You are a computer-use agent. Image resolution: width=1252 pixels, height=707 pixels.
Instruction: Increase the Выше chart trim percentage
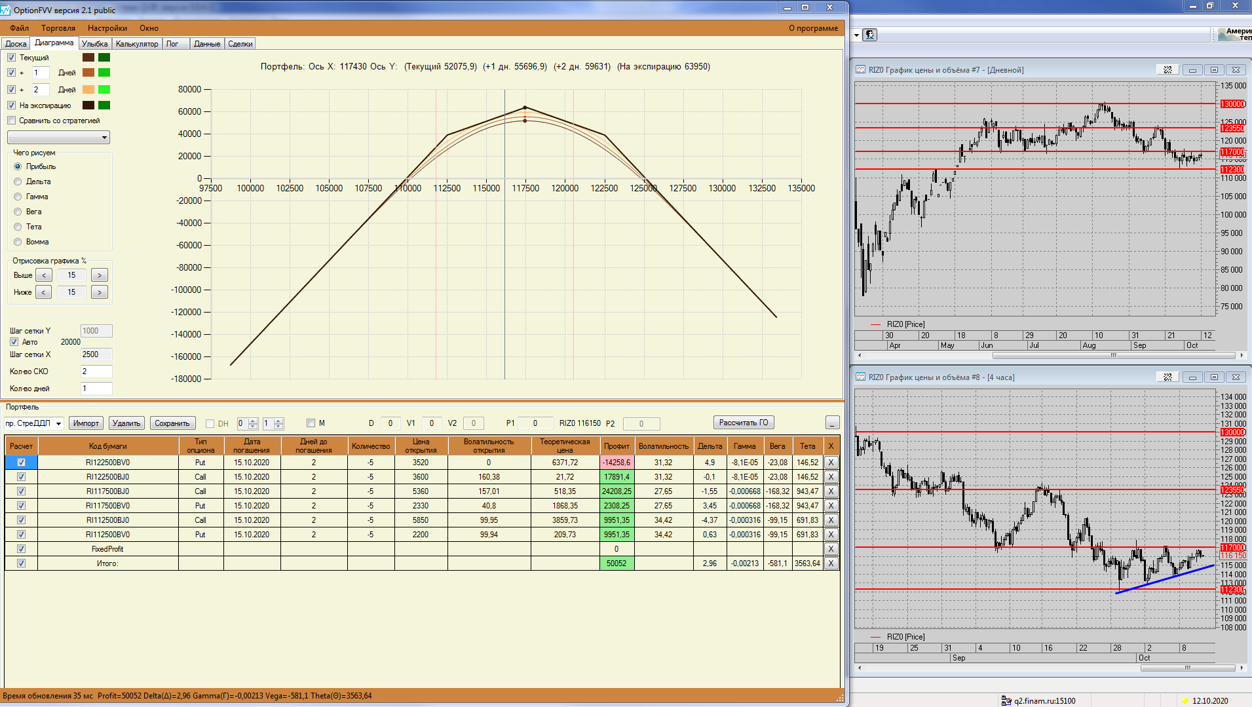(100, 275)
